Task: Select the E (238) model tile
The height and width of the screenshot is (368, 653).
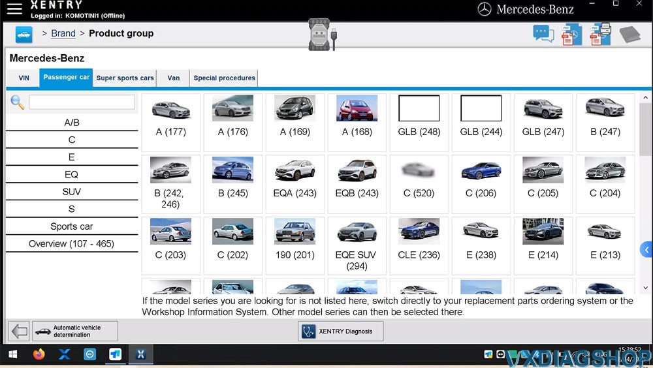Action: (x=481, y=245)
